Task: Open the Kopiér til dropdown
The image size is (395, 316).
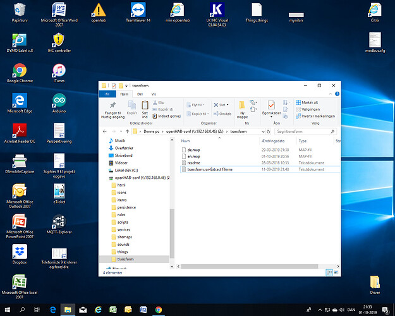Action: pyautogui.click(x=197, y=114)
